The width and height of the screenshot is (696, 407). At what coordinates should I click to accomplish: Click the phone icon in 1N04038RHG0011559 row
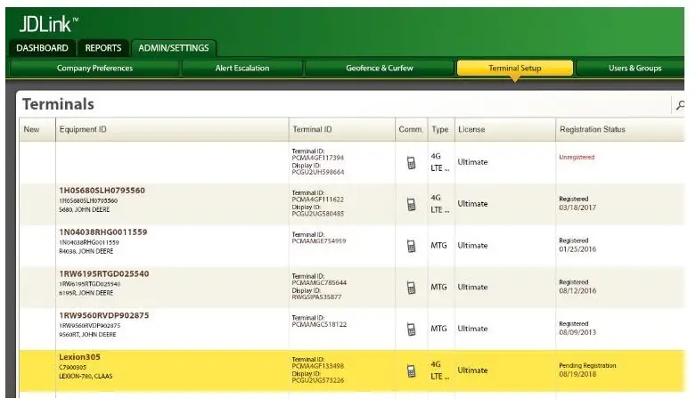pos(412,246)
